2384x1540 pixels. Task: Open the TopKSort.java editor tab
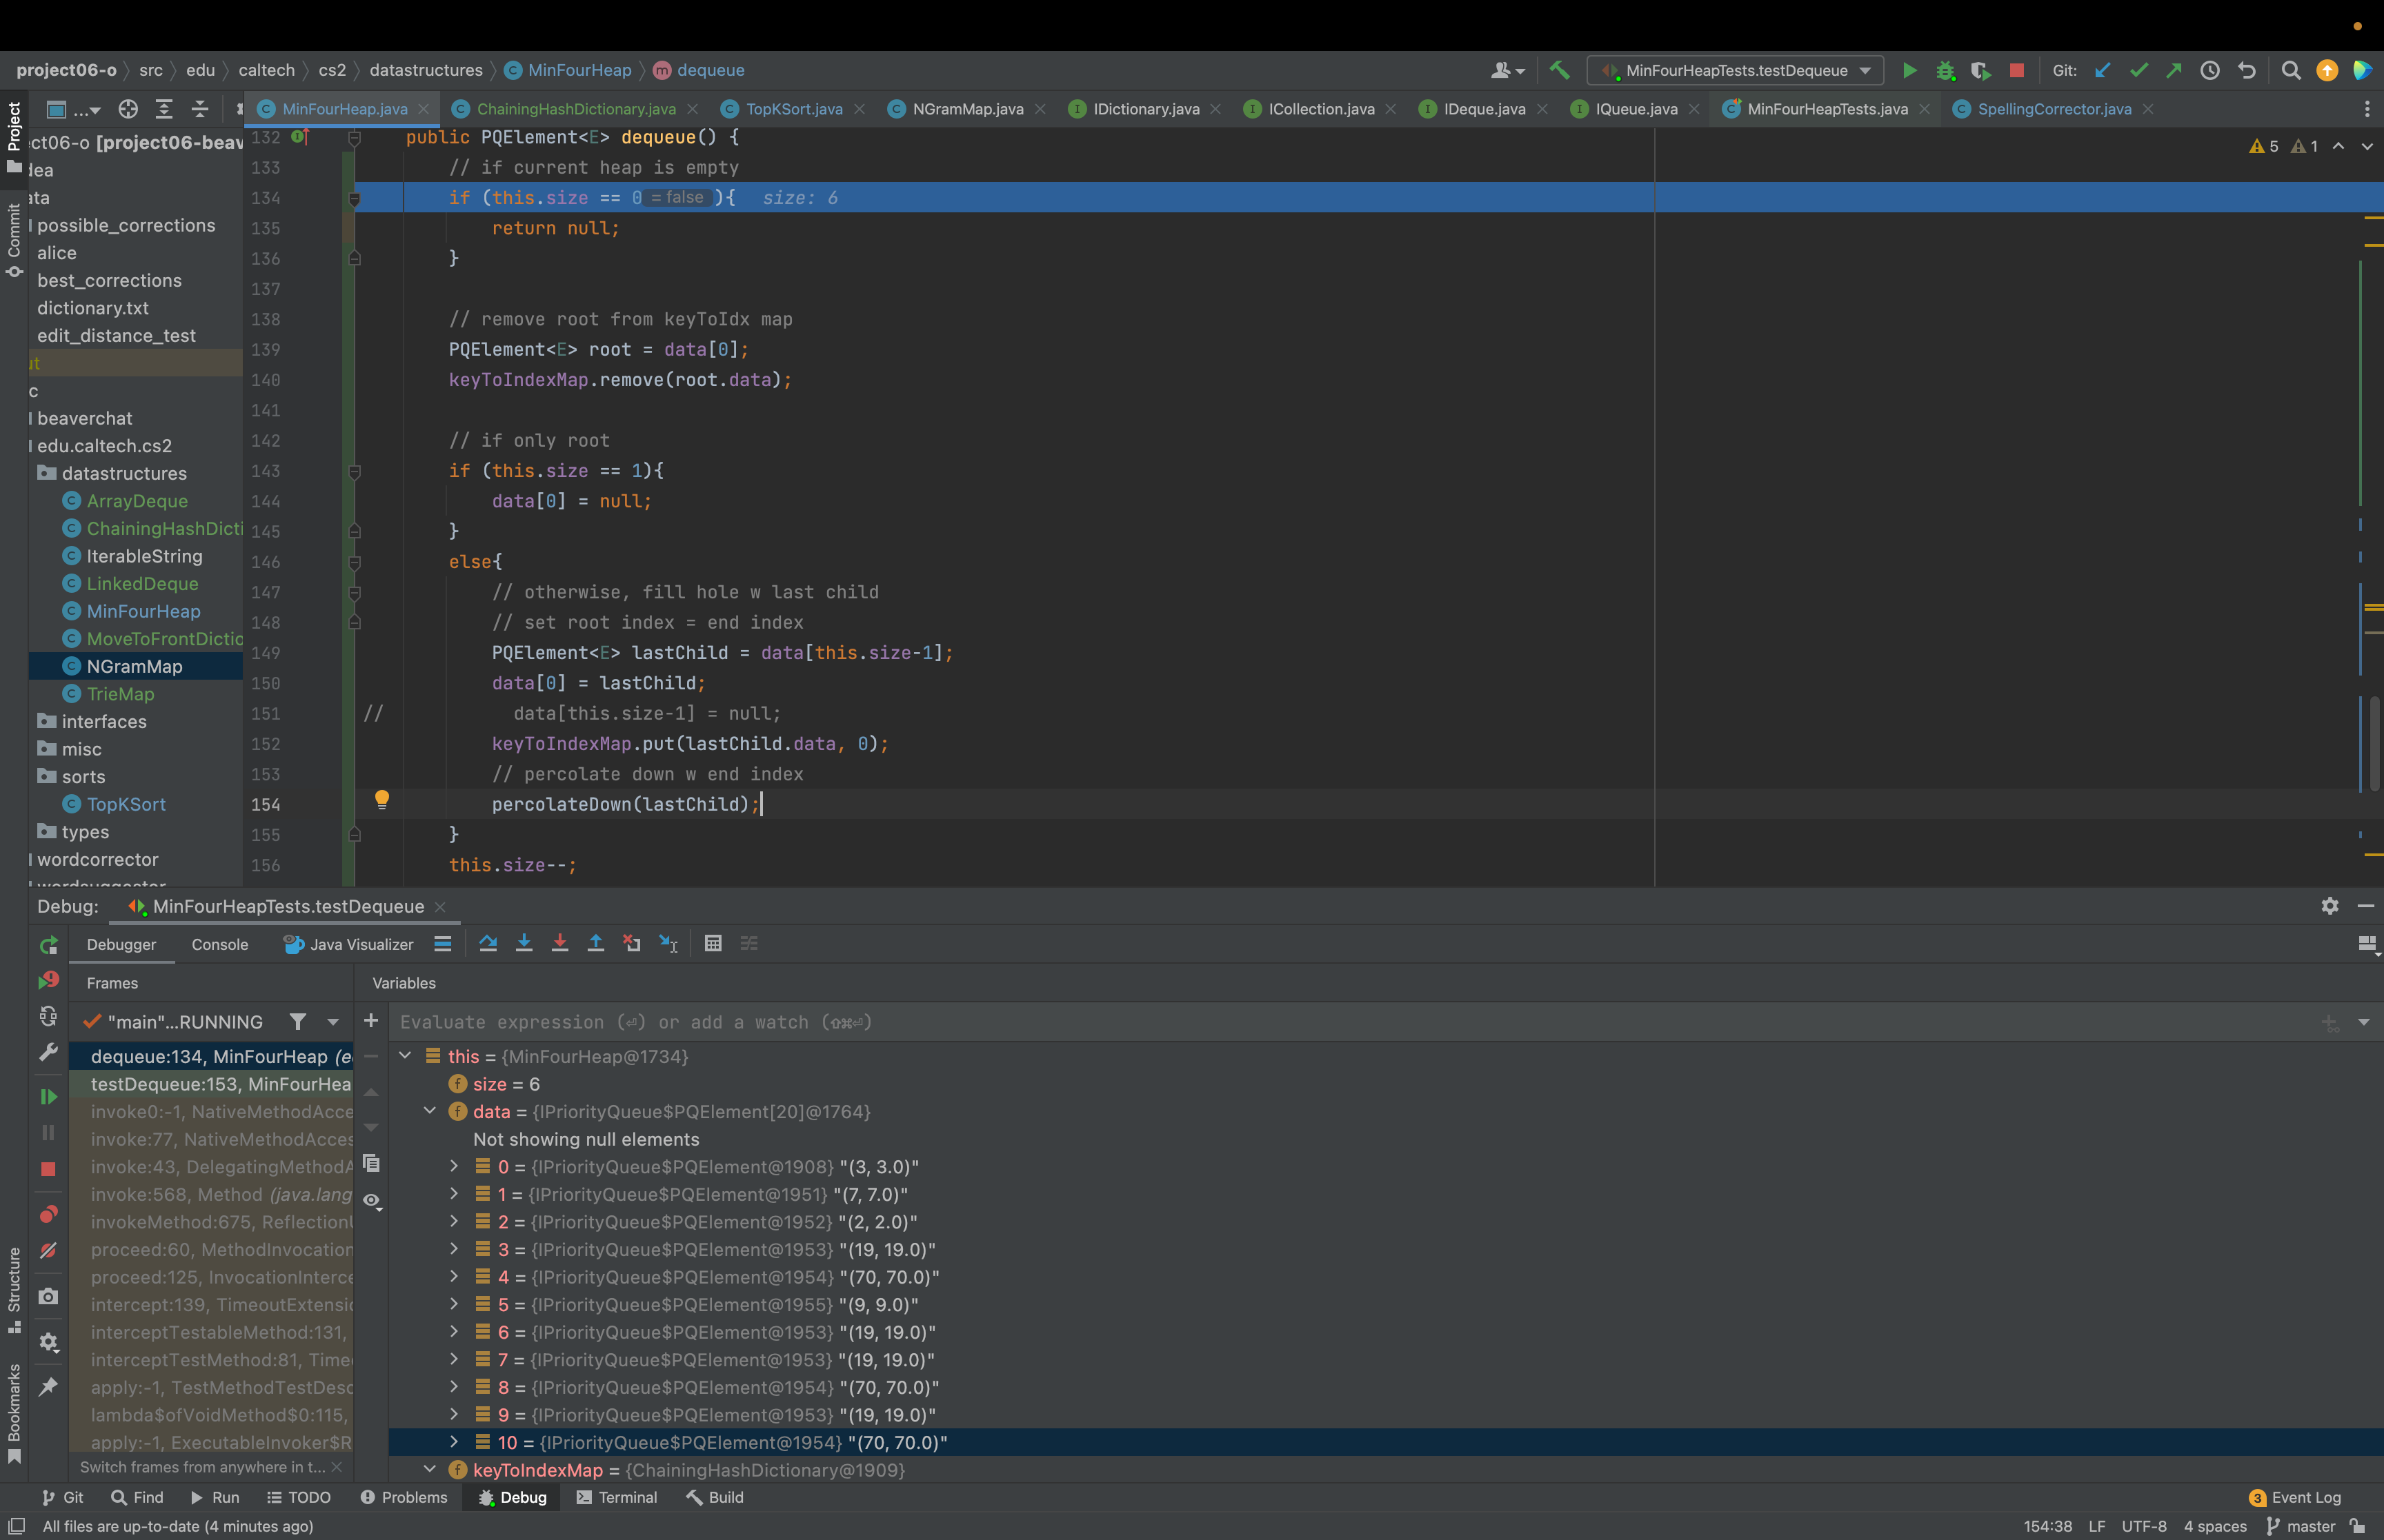[x=793, y=109]
